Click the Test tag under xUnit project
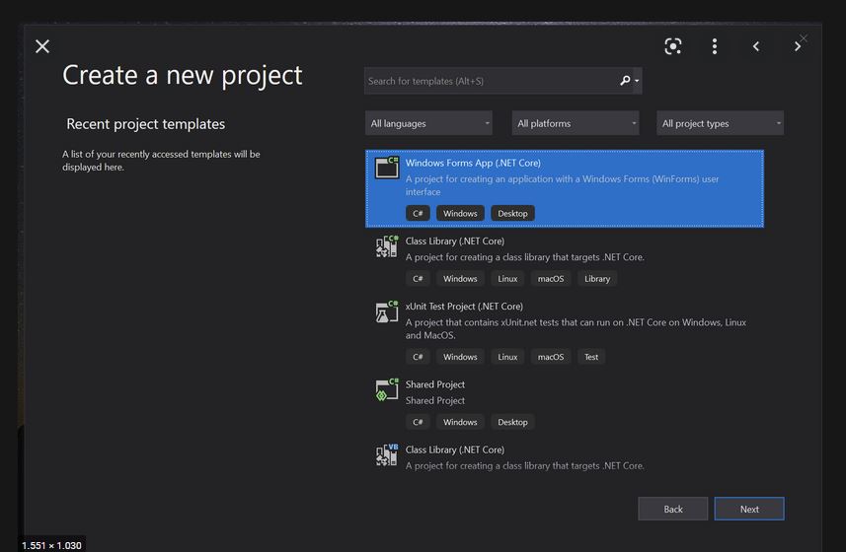846x552 pixels. [591, 357]
